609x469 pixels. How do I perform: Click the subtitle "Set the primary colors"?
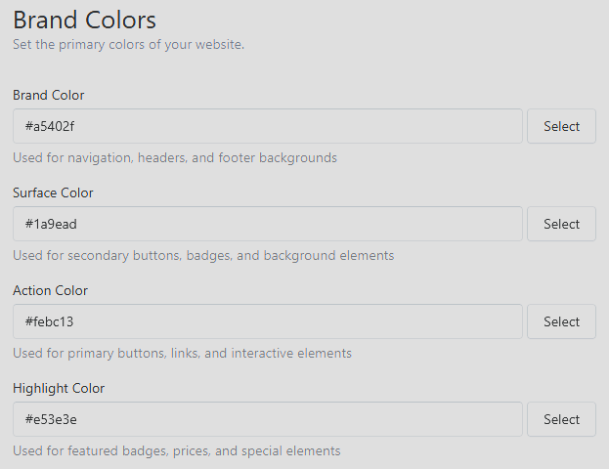click(129, 45)
